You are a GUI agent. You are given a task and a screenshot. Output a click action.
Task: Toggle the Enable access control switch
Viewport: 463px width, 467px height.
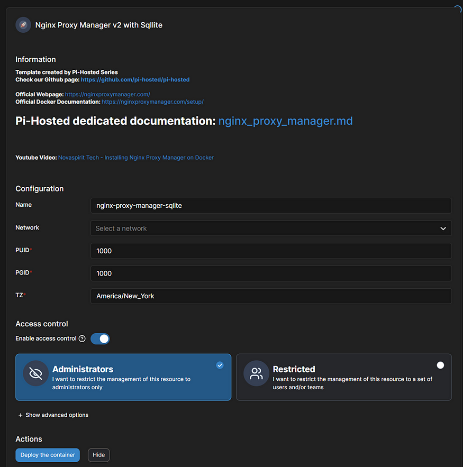(100, 338)
